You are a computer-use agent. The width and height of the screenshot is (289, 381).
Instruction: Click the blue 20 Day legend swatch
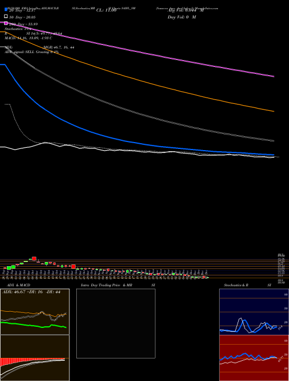(6, 9)
